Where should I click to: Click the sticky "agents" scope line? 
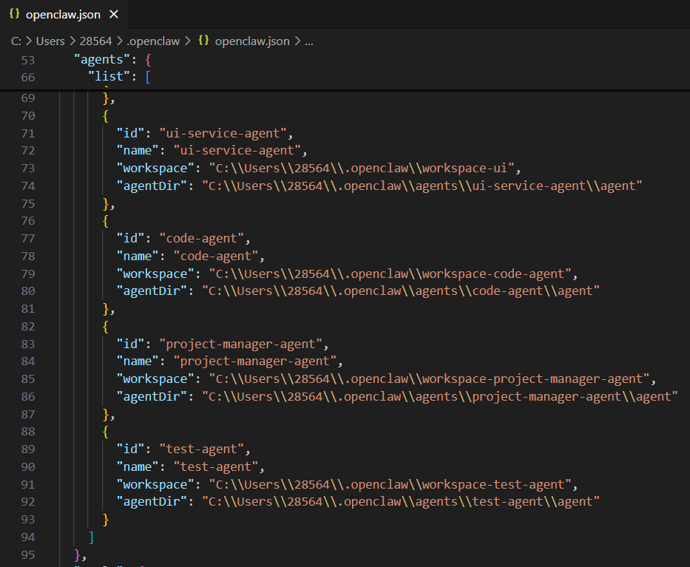coord(345,60)
